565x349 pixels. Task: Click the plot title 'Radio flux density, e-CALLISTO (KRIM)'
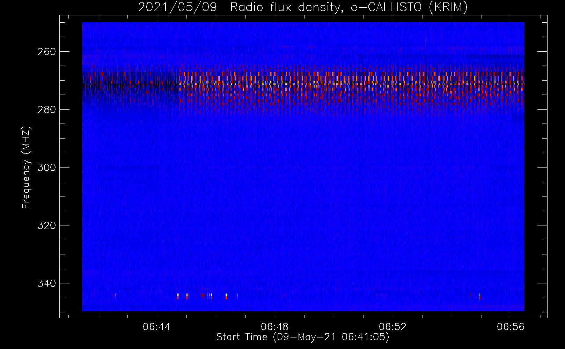click(x=349, y=7)
